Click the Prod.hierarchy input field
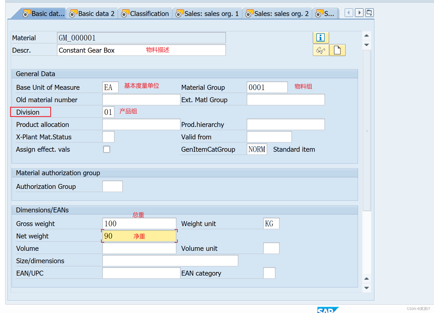 click(286, 124)
